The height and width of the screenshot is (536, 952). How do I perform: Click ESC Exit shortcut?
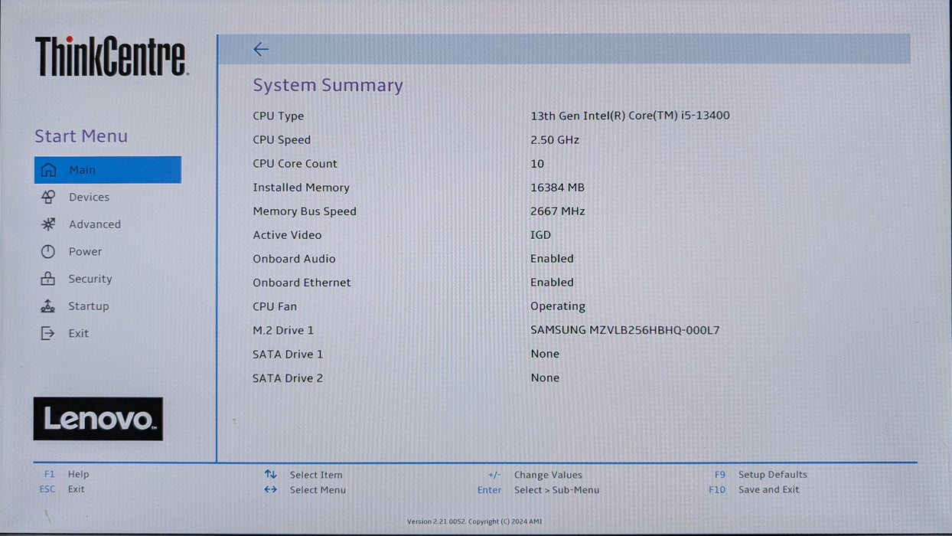click(x=62, y=489)
